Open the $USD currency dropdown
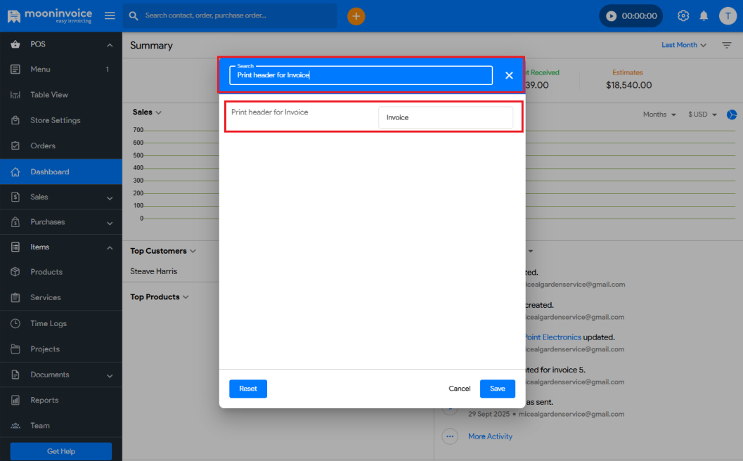 click(x=701, y=114)
